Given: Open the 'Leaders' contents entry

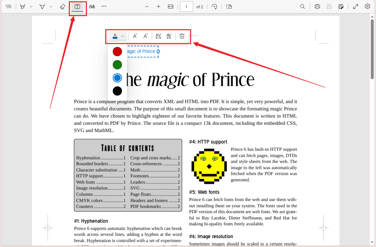Looking at the screenshot, I should click(155, 182).
